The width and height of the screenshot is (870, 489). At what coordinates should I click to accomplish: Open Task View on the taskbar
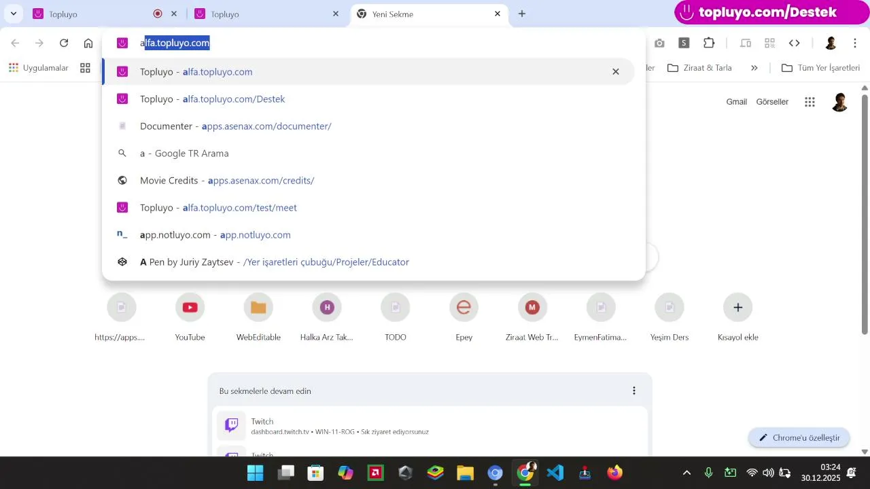point(286,473)
